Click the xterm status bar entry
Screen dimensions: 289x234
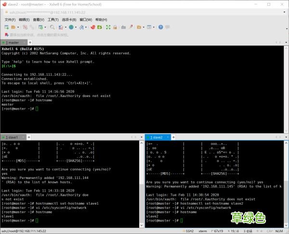pyautogui.click(x=203, y=231)
